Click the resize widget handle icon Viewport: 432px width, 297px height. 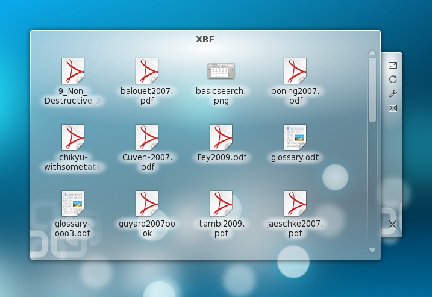393,65
